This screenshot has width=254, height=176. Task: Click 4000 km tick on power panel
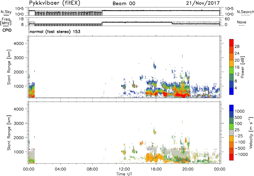coord(18,44)
